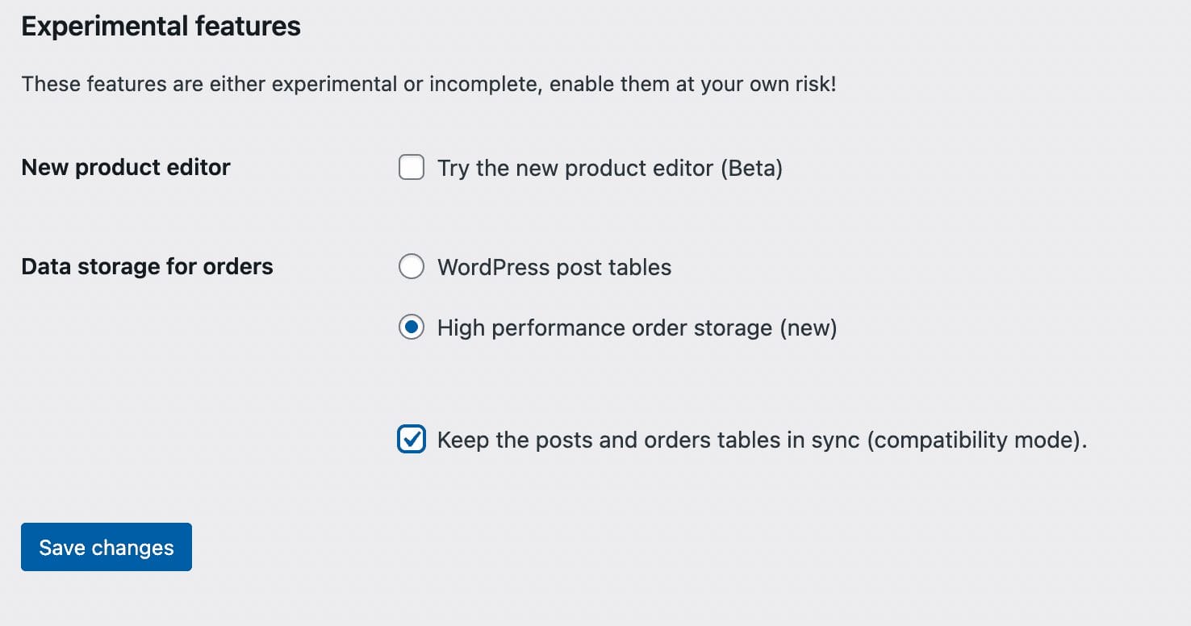
Task: Toggle the checked sync compatibility mode setting off
Action: (x=412, y=440)
